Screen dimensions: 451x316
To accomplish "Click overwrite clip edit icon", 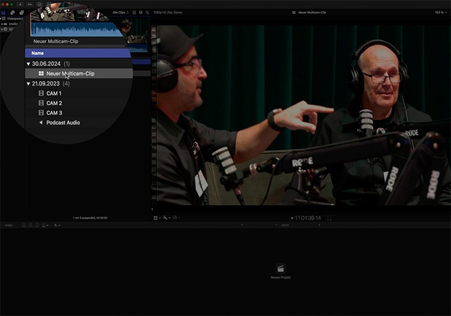I will tap(45, 225).
